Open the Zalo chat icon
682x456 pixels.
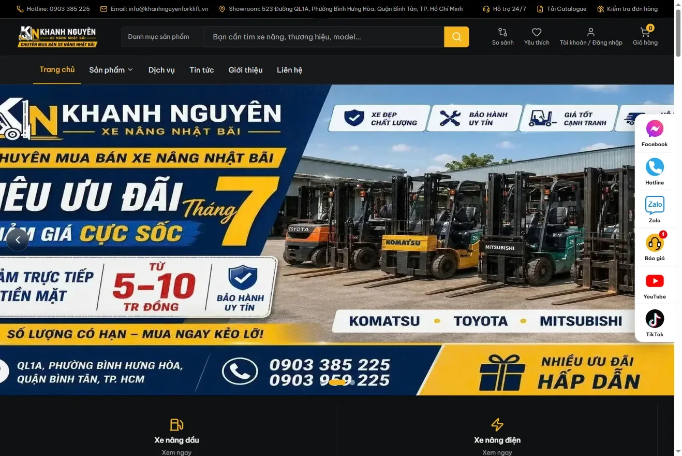pyautogui.click(x=655, y=205)
